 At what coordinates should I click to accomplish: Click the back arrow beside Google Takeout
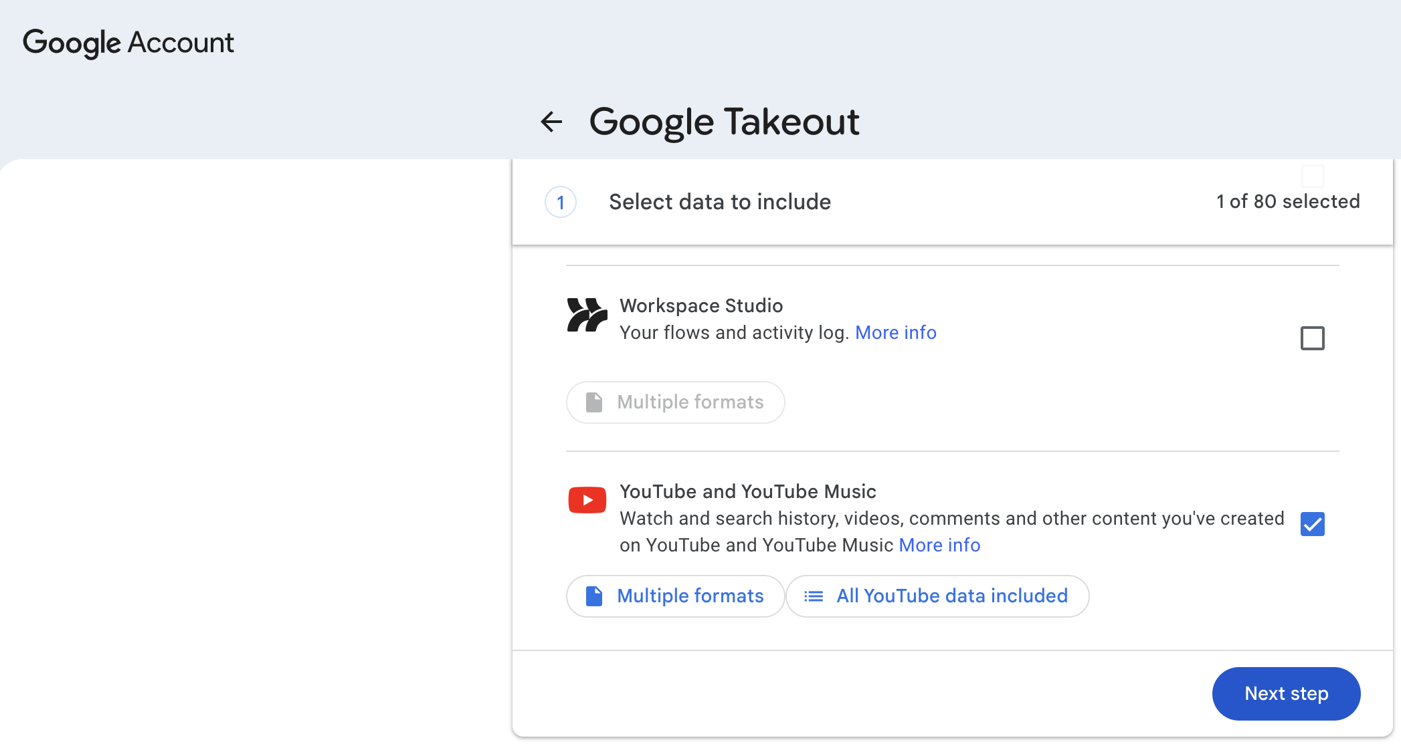coord(551,122)
